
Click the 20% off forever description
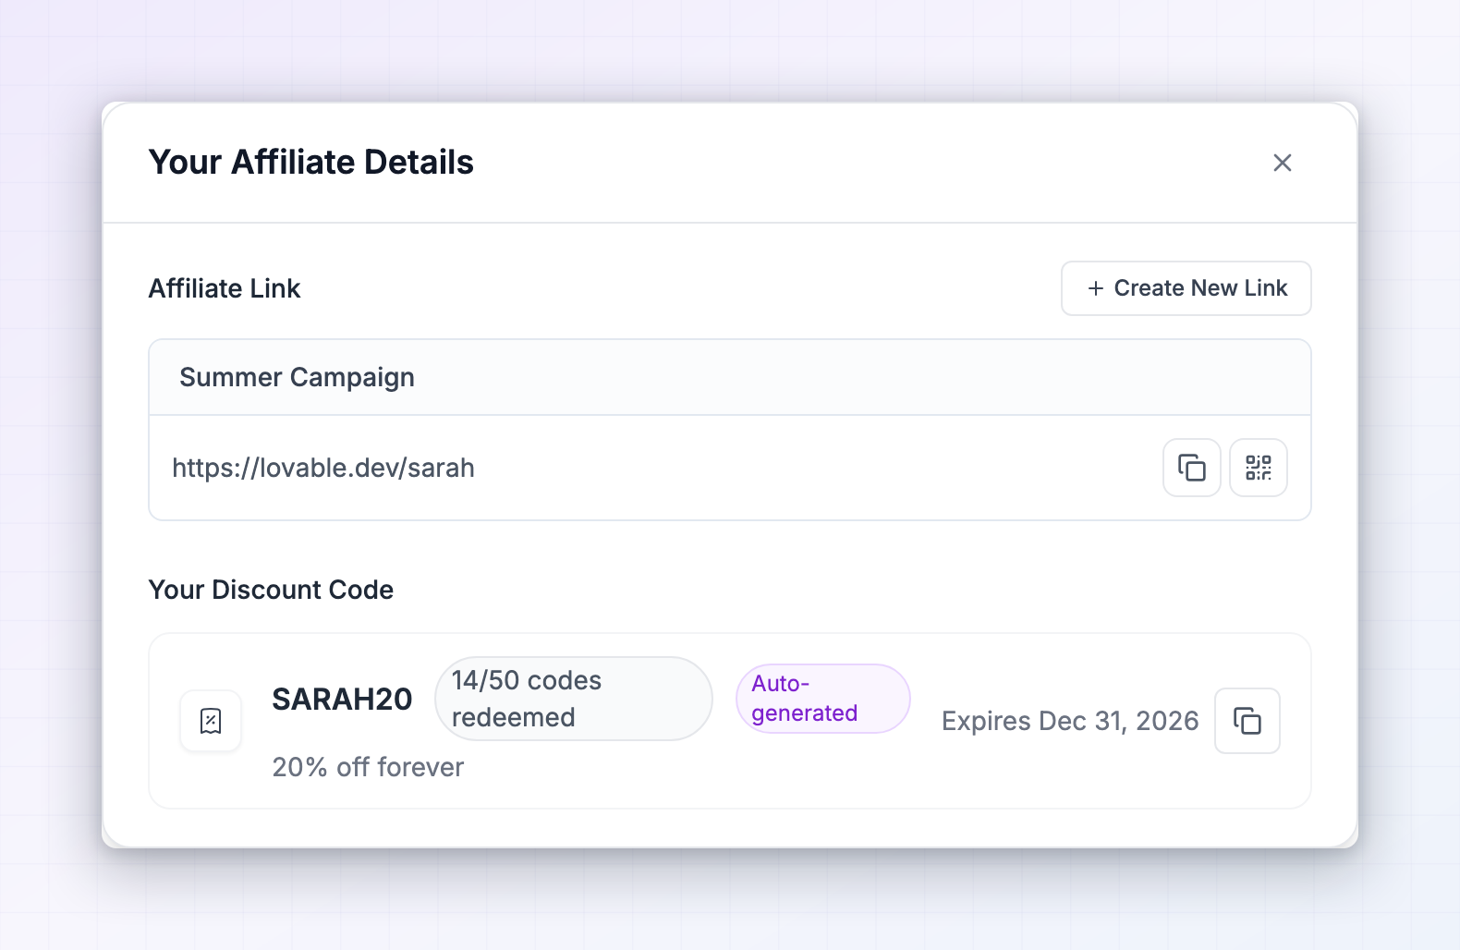click(368, 767)
